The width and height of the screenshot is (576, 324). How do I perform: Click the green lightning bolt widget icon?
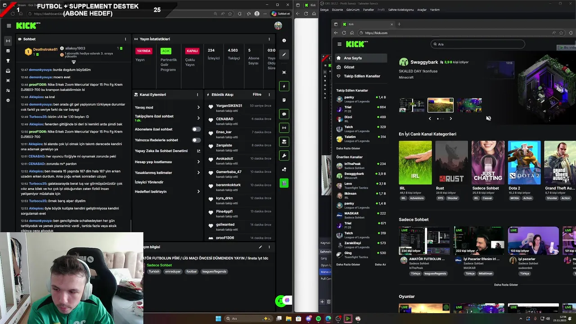(284, 86)
